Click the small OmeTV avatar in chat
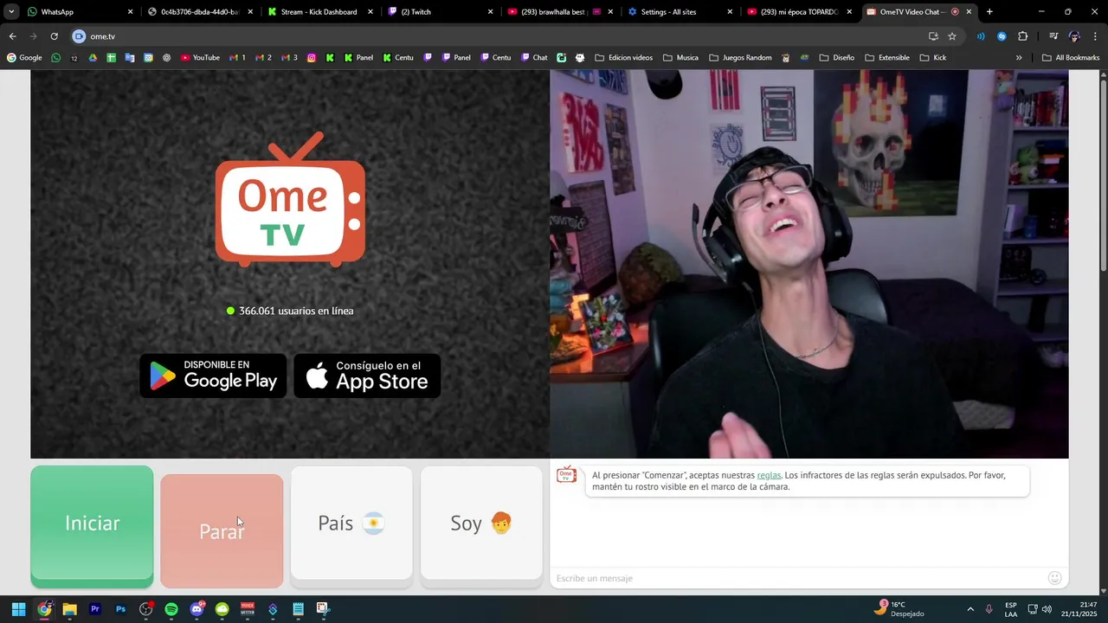 coord(566,474)
